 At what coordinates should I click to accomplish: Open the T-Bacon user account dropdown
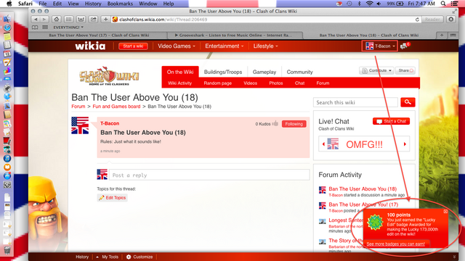click(379, 46)
